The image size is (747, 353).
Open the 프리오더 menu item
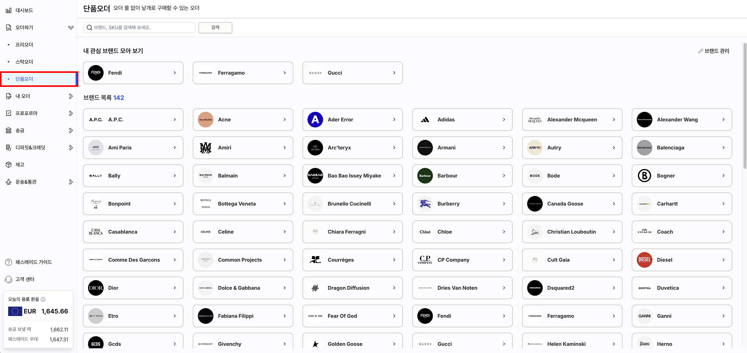[24, 45]
